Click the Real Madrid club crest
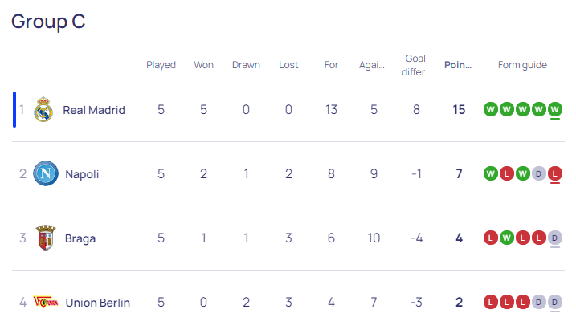The height and width of the screenshot is (334, 576). tap(43, 109)
